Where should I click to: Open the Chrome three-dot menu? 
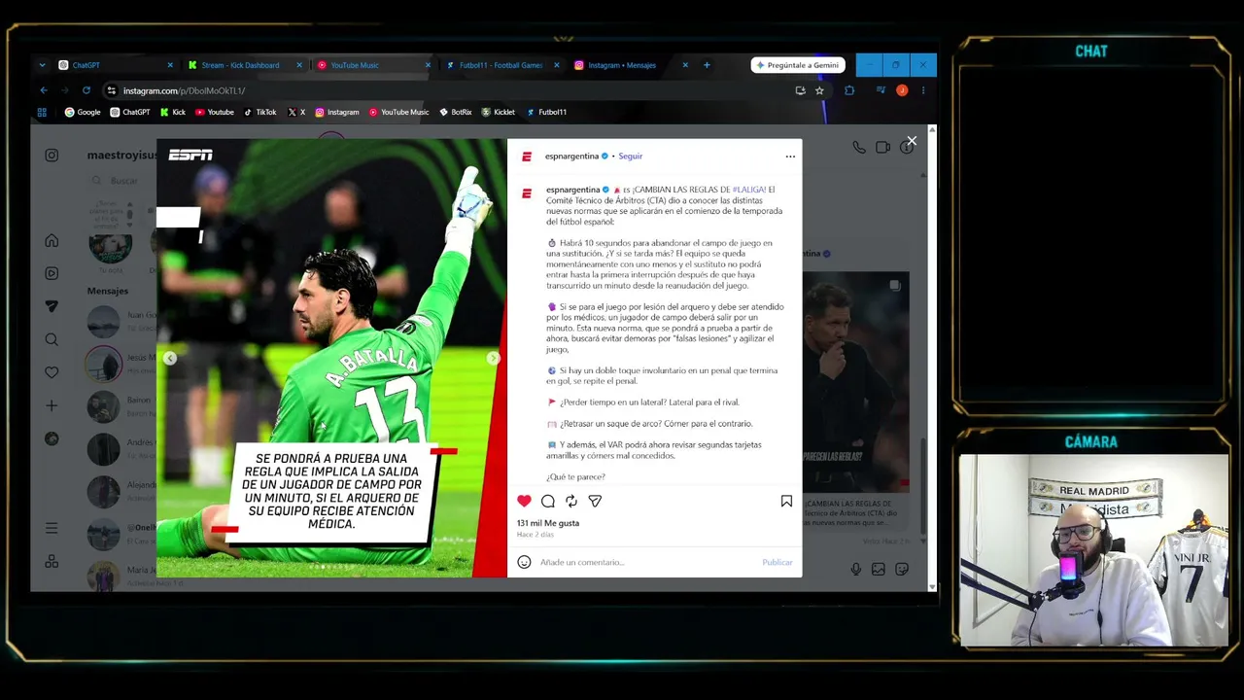click(922, 90)
